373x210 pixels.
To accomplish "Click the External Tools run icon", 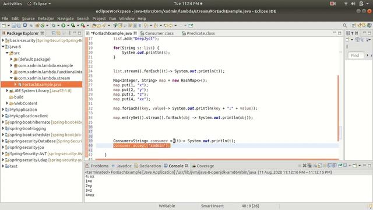I will click(x=83, y=25).
